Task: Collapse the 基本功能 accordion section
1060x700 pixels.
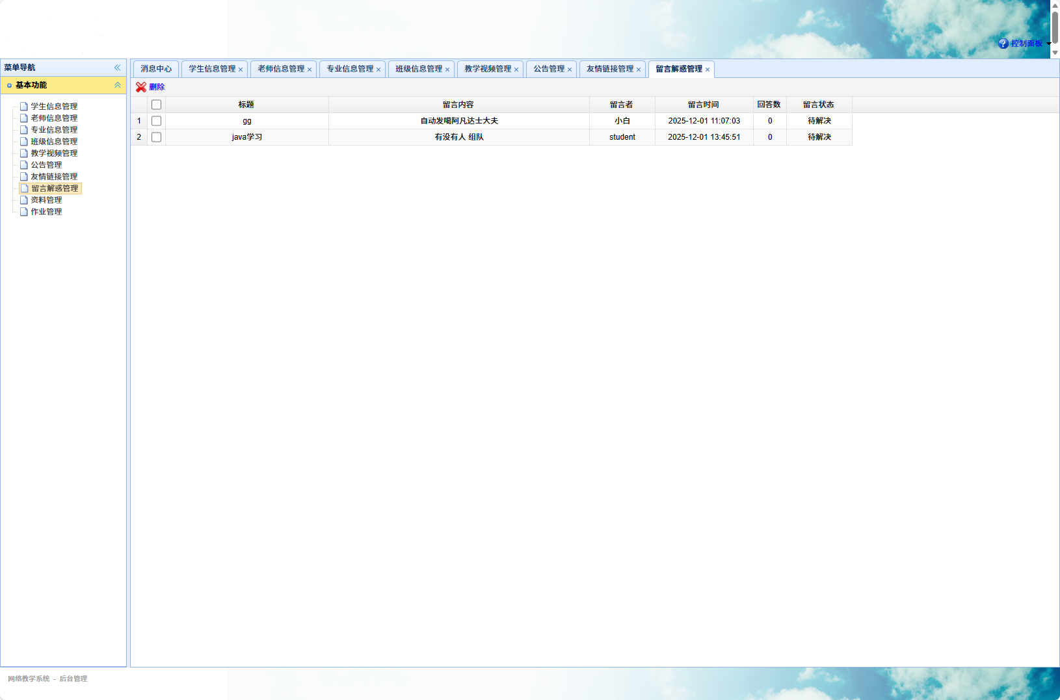Action: tap(118, 85)
